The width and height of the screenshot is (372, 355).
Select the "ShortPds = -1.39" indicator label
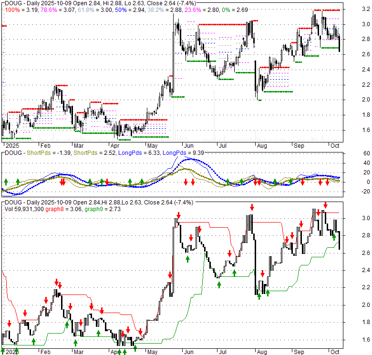pos(49,153)
